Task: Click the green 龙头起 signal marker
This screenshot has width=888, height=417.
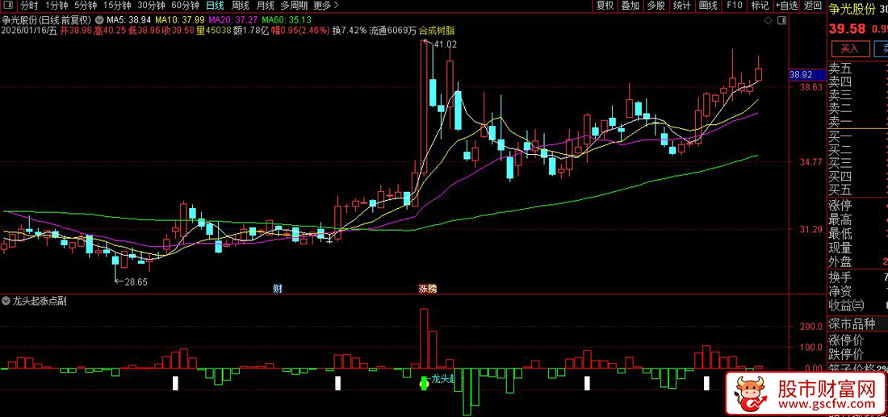Action: pyautogui.click(x=423, y=383)
